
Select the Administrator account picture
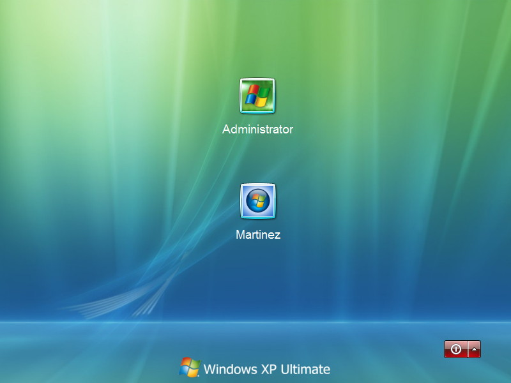pos(257,96)
